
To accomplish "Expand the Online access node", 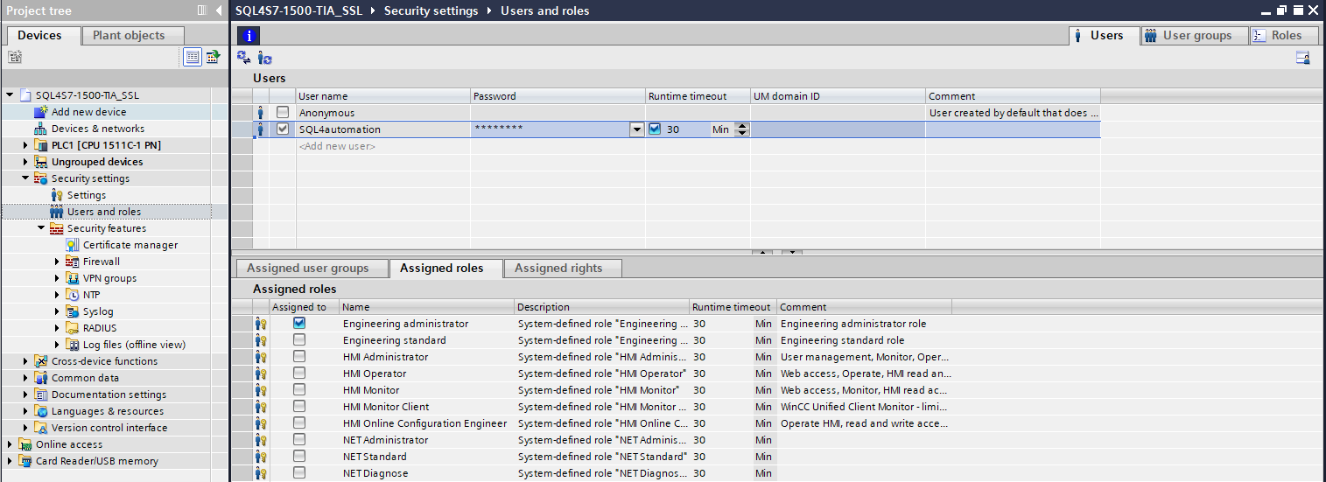I will click(10, 444).
